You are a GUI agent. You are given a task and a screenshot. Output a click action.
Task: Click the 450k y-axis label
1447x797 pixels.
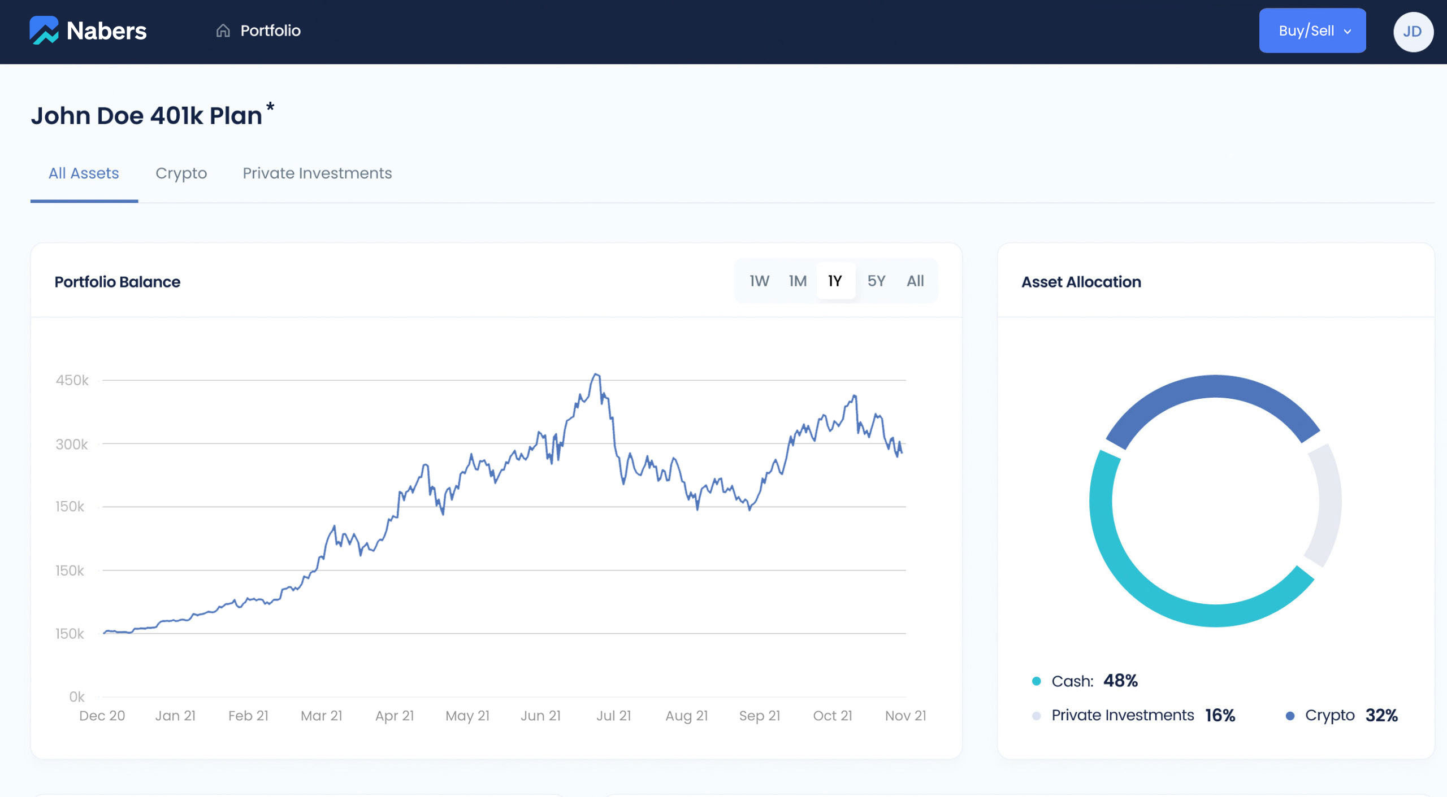72,380
